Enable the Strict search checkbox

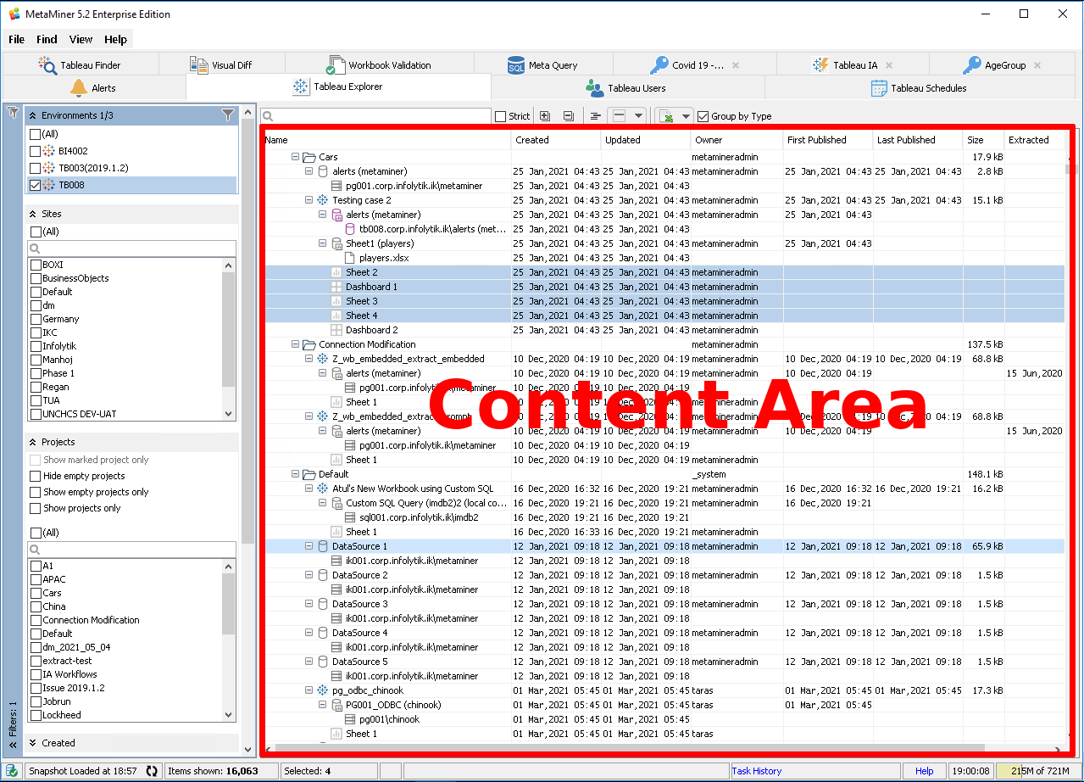[501, 116]
